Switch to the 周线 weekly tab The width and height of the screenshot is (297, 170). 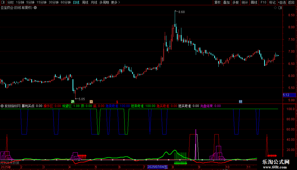click(x=85, y=2)
